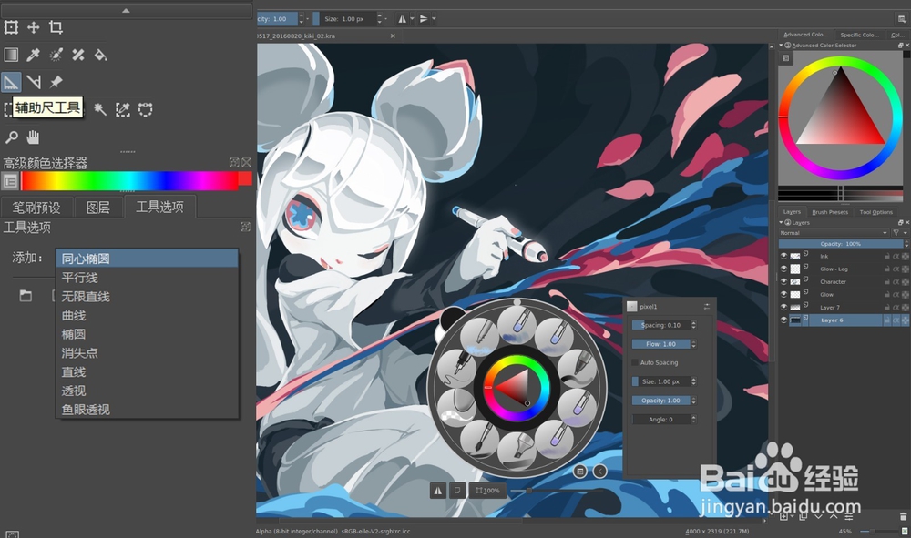Open popup palette settings round button

click(579, 472)
